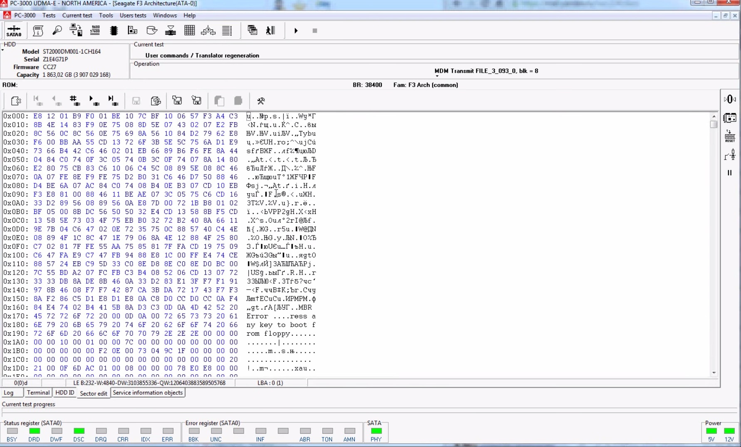Open the drive info scroll icon
The height and width of the screenshot is (447, 741).
click(38, 31)
